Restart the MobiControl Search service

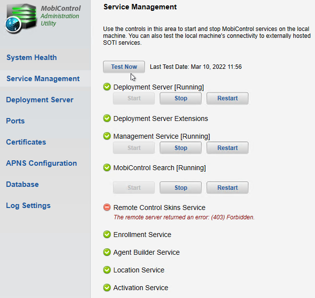(x=227, y=188)
